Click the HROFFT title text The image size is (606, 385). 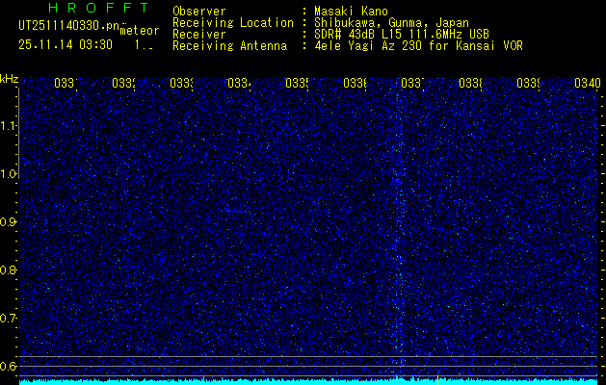(98, 8)
